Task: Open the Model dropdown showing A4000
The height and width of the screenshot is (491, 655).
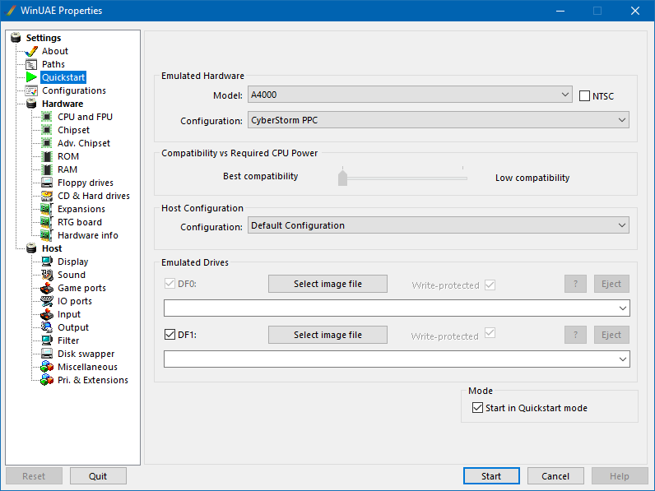Action: [409, 95]
